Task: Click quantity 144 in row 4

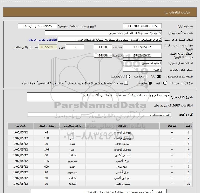Action: coord(46,150)
